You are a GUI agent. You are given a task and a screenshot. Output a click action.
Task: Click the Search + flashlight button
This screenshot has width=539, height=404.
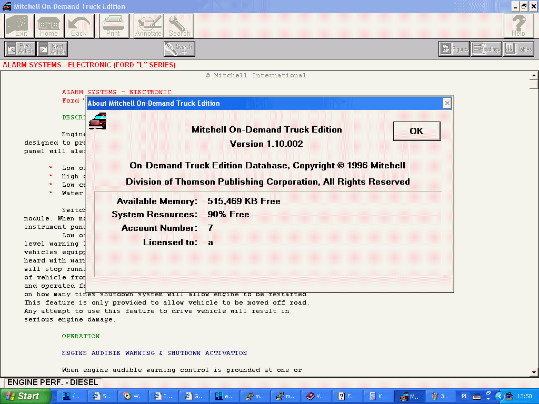pos(179,49)
